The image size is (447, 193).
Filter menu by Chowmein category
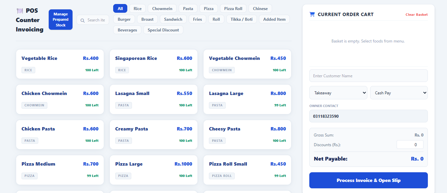pyautogui.click(x=162, y=8)
